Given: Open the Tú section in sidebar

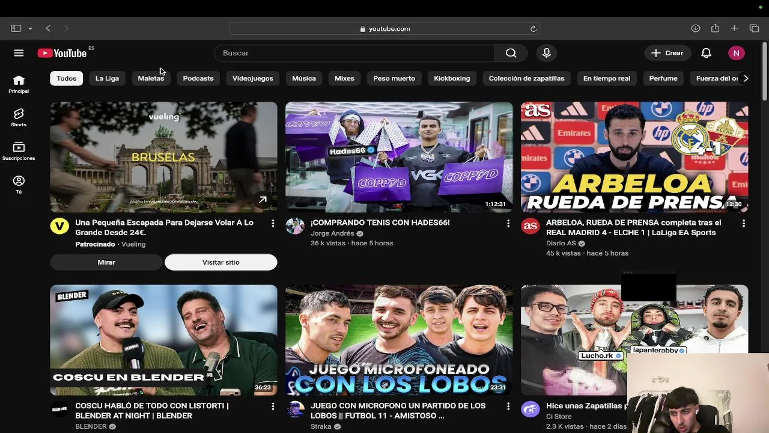Looking at the screenshot, I should [x=19, y=185].
